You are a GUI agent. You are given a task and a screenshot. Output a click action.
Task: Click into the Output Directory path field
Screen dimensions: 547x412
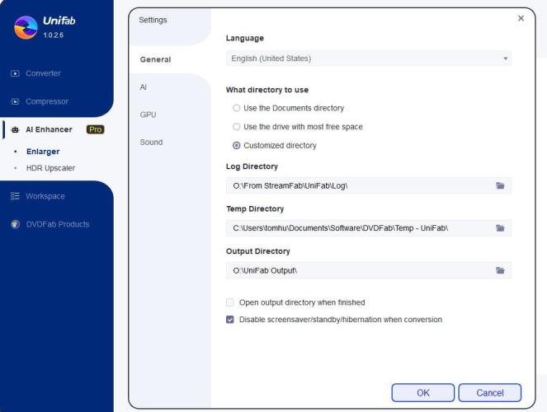pos(369,270)
